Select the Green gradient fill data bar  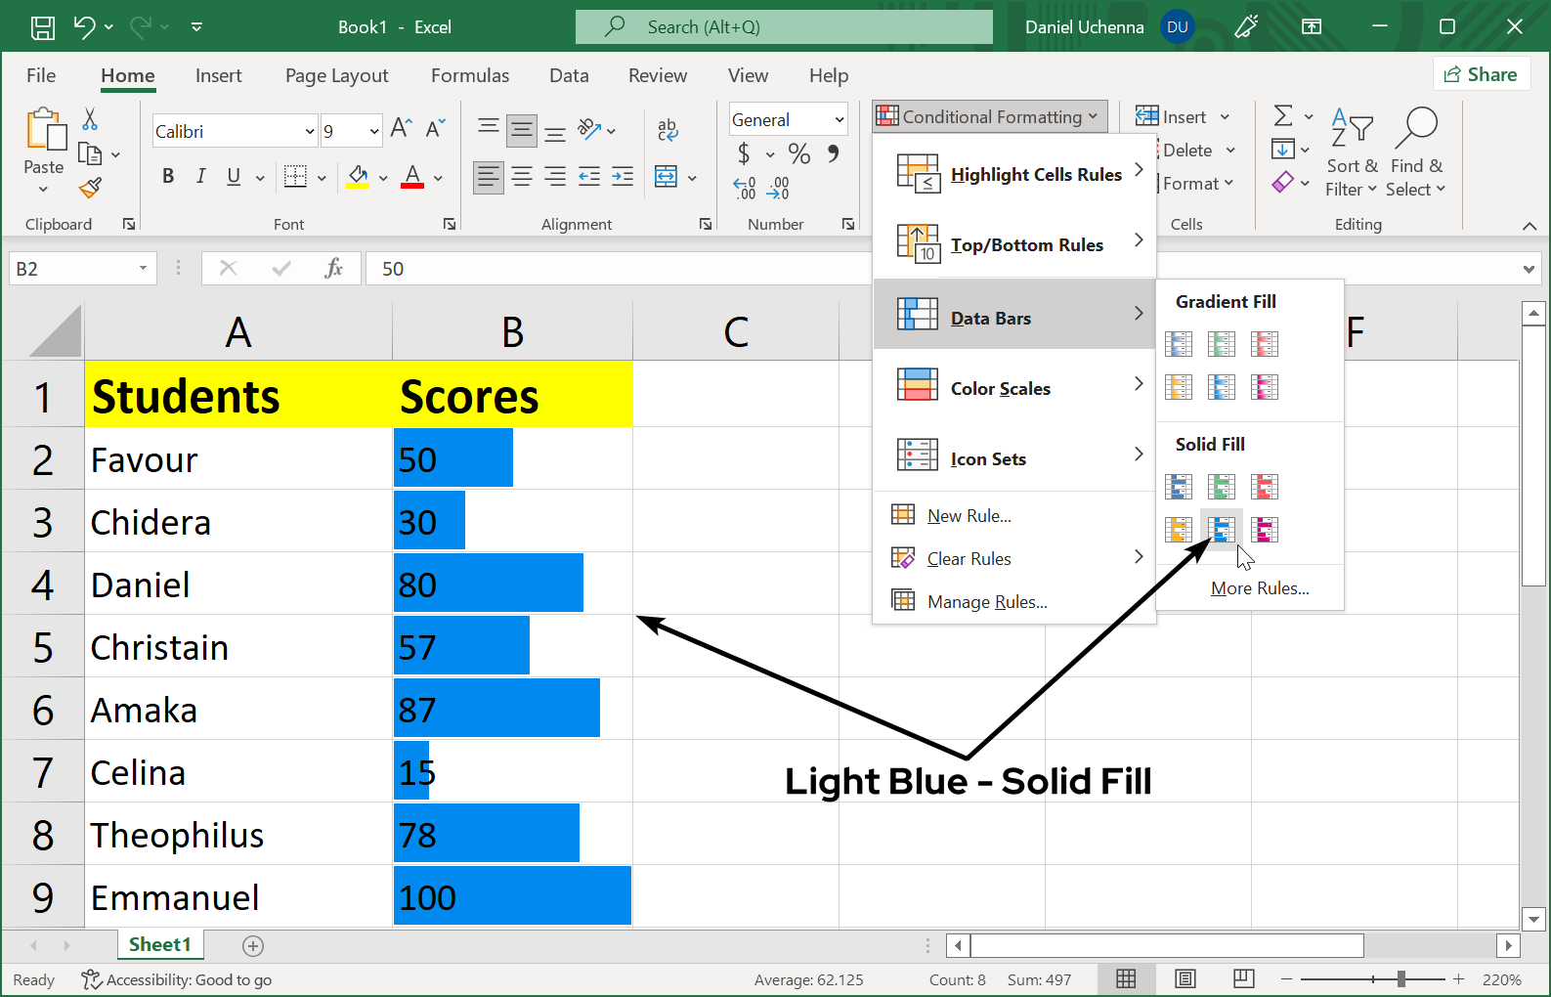click(1222, 344)
